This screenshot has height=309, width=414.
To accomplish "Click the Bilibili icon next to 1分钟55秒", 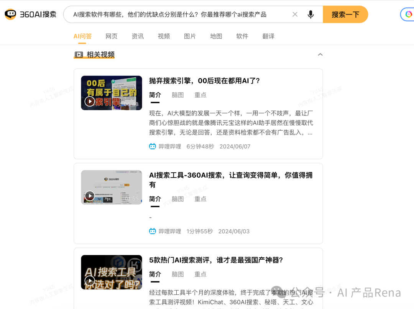I will (153, 231).
